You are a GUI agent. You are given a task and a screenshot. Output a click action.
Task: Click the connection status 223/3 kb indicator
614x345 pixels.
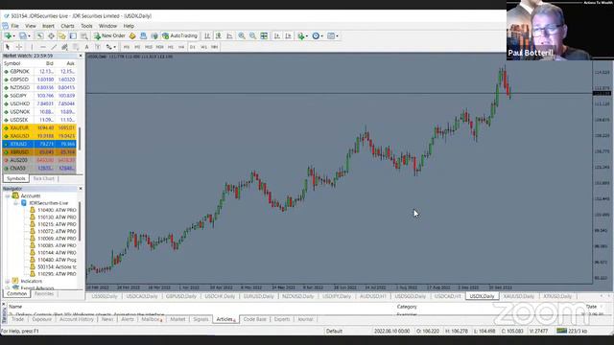[x=572, y=331]
